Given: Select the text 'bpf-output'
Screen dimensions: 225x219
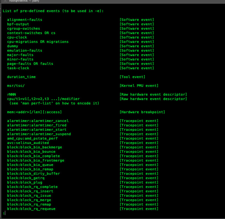Looking at the screenshot, I should coord(18,24).
